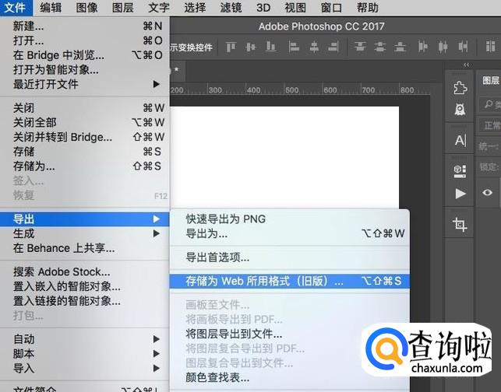Viewport: 501px width, 392px height.
Task: Open the 3D menu
Action: point(263,7)
